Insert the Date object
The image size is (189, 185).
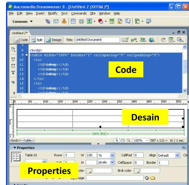112,21
